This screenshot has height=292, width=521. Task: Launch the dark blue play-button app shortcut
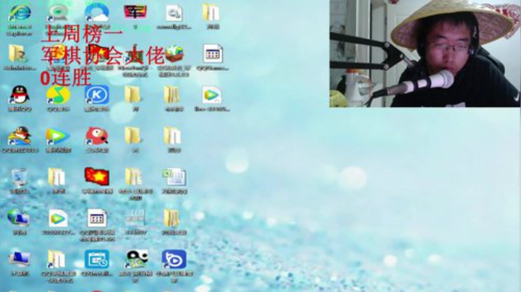174,259
